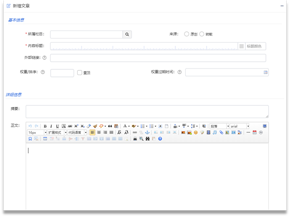Screen dimensions: 290x217
Task: Expand the highlight background color dropdown arrow
Action: pyautogui.click(x=138, y=126)
